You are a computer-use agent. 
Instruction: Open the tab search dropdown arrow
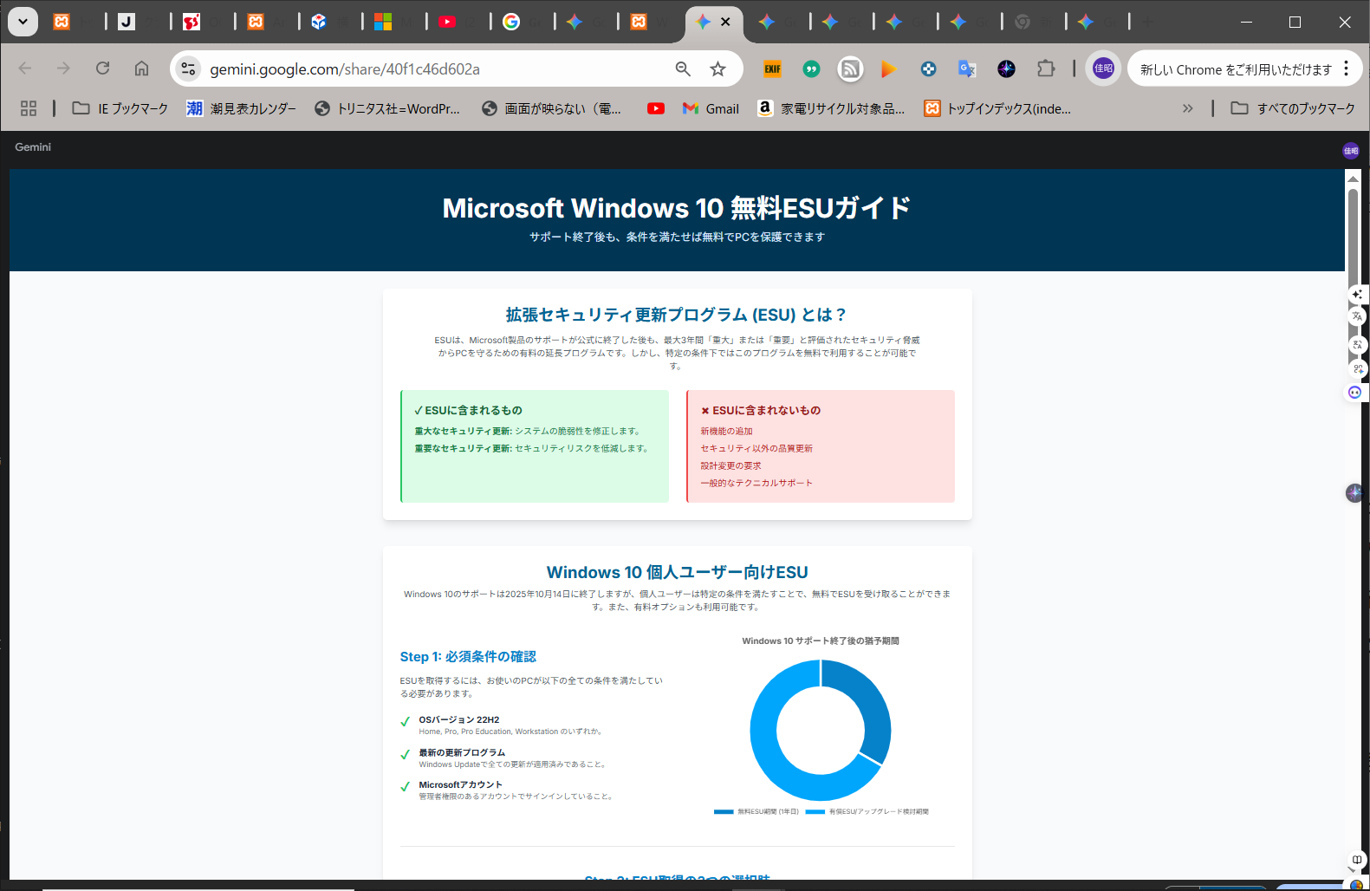(x=23, y=22)
